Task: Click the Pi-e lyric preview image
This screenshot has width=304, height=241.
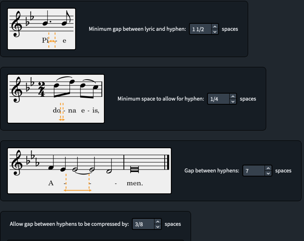Action: coord(41,29)
